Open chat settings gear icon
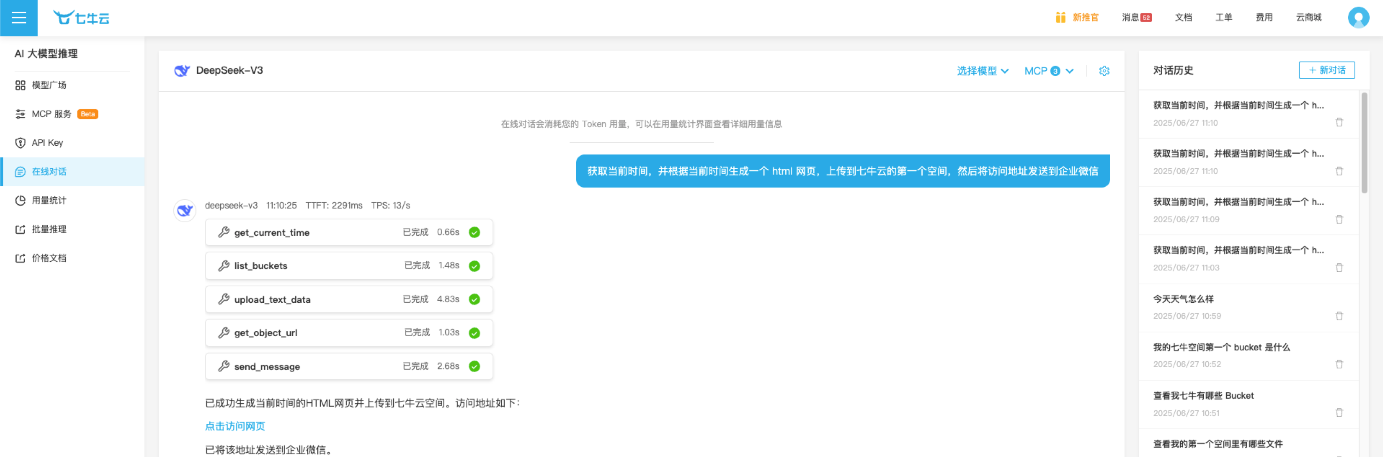 point(1104,71)
